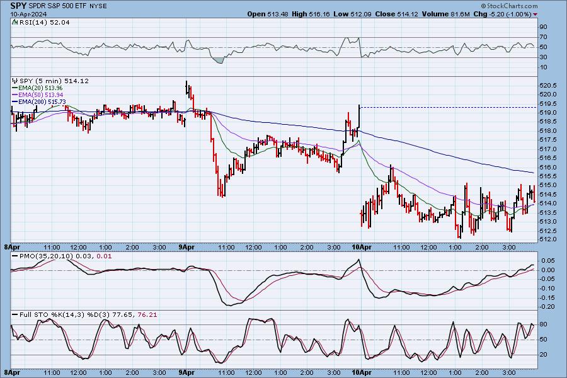Click the red down-arrow change indicator
This screenshot has width=567, height=378.
(x=535, y=14)
